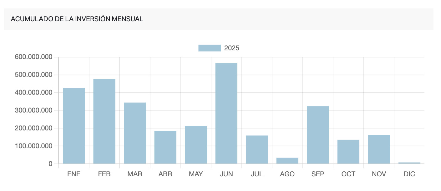Toggle the 2025 dataset legend label

click(231, 48)
